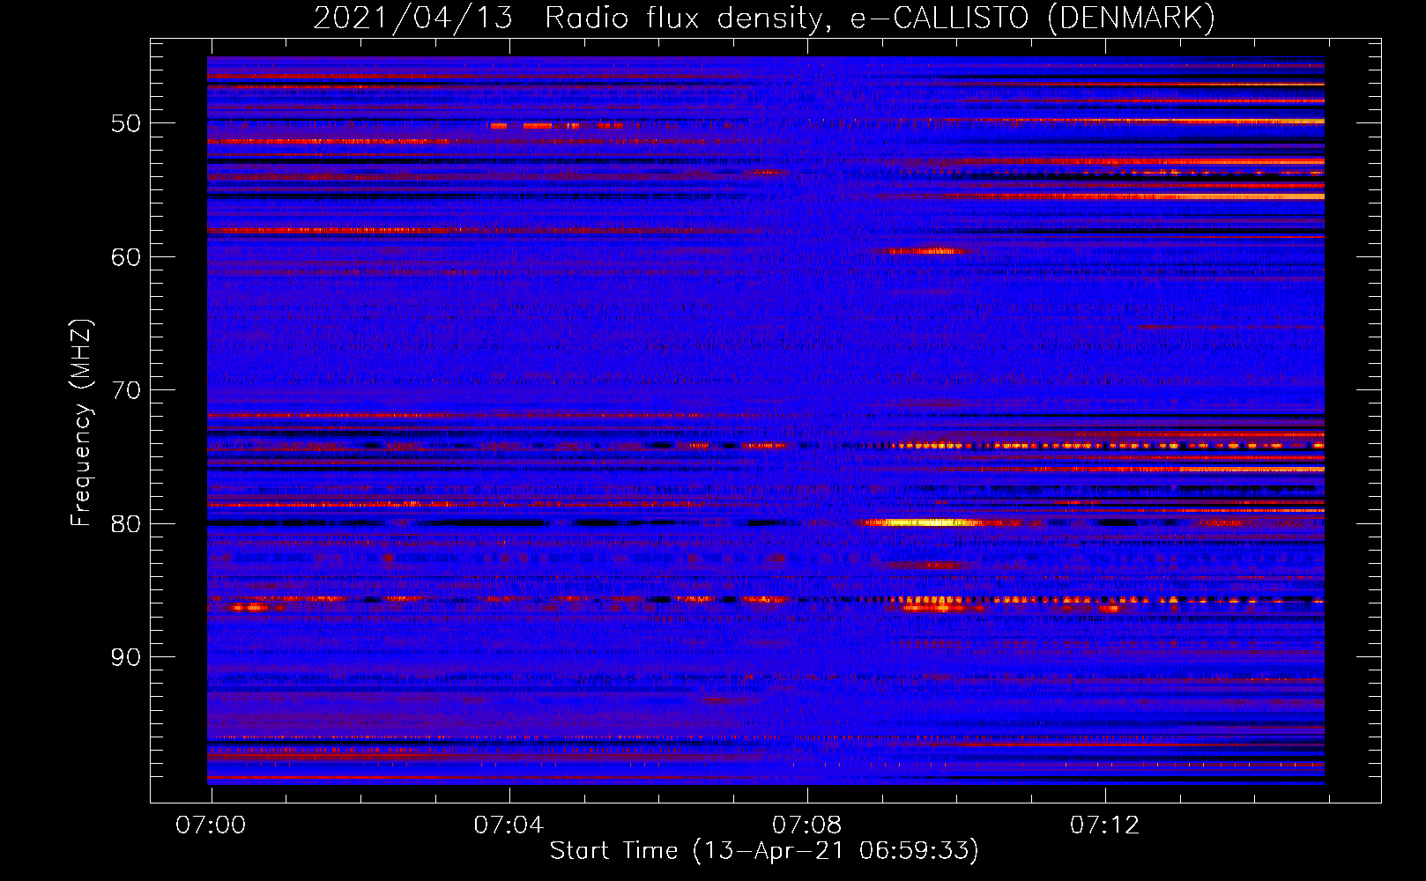1426x881 pixels.
Task: Click the 'Start Time (13-Apr-21 06:59:33)' axis label
Action: 764,850
